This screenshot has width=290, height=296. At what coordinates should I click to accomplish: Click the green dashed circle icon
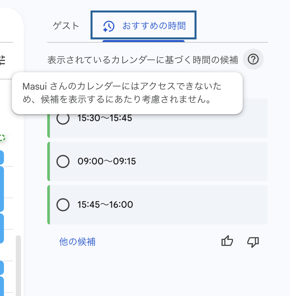[2, 138]
